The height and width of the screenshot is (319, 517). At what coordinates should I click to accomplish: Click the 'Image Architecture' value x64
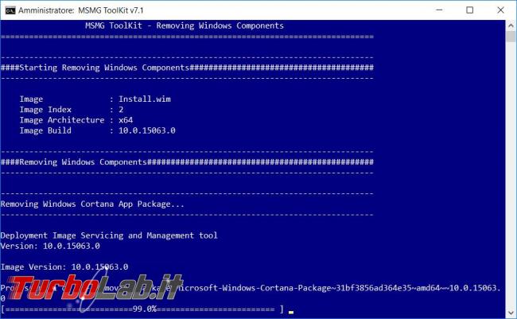pyautogui.click(x=126, y=120)
